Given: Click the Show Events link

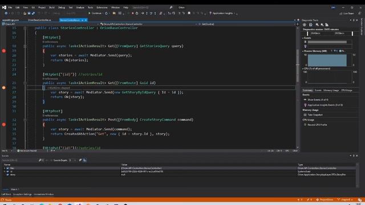Looking at the screenshot, I should [x=318, y=100].
